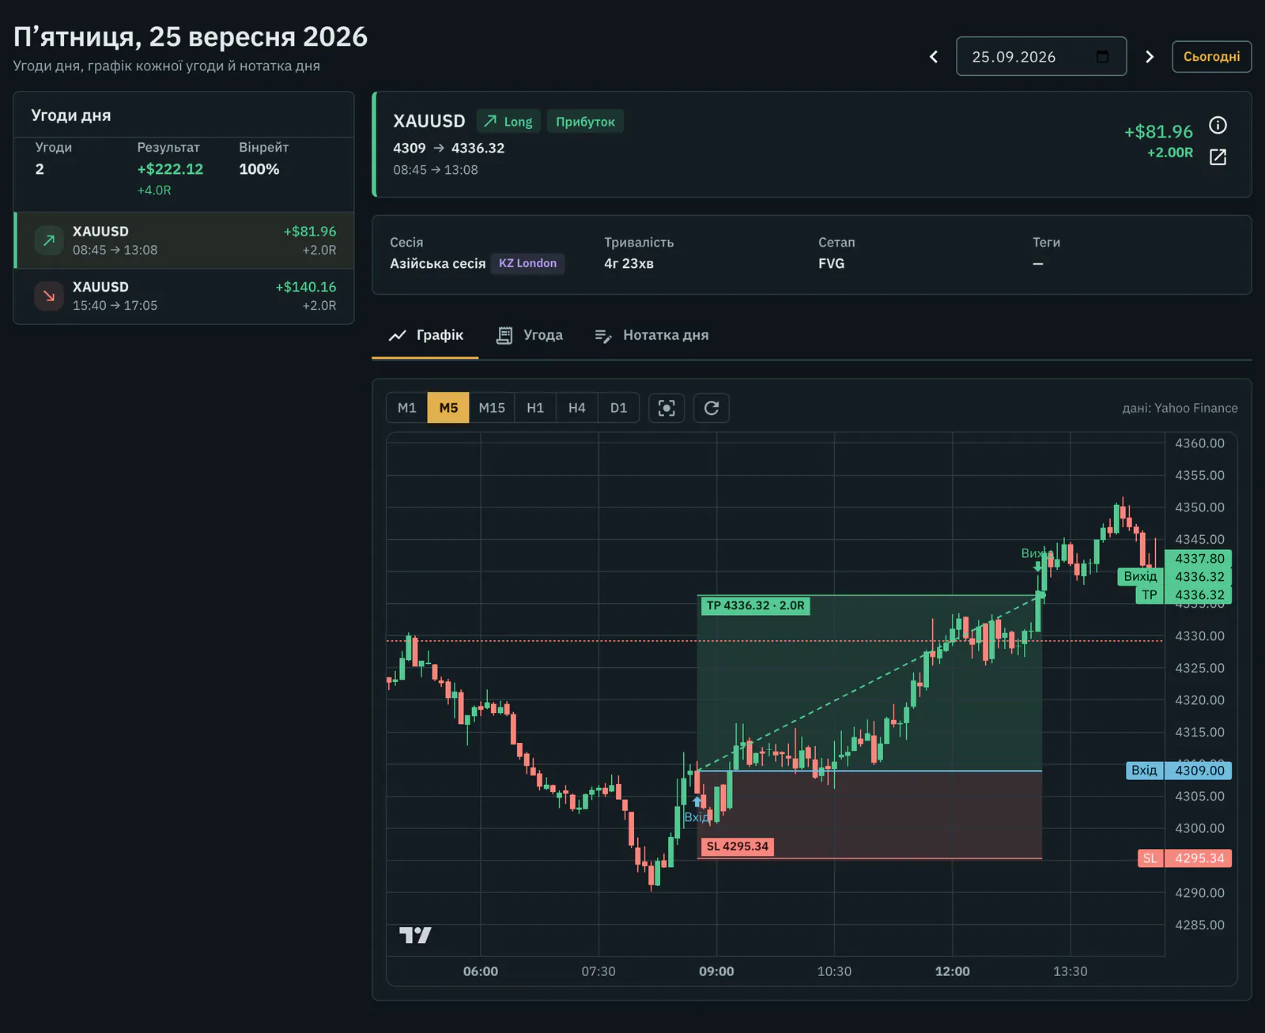Click price range 4309 → 4336.32

click(x=448, y=148)
